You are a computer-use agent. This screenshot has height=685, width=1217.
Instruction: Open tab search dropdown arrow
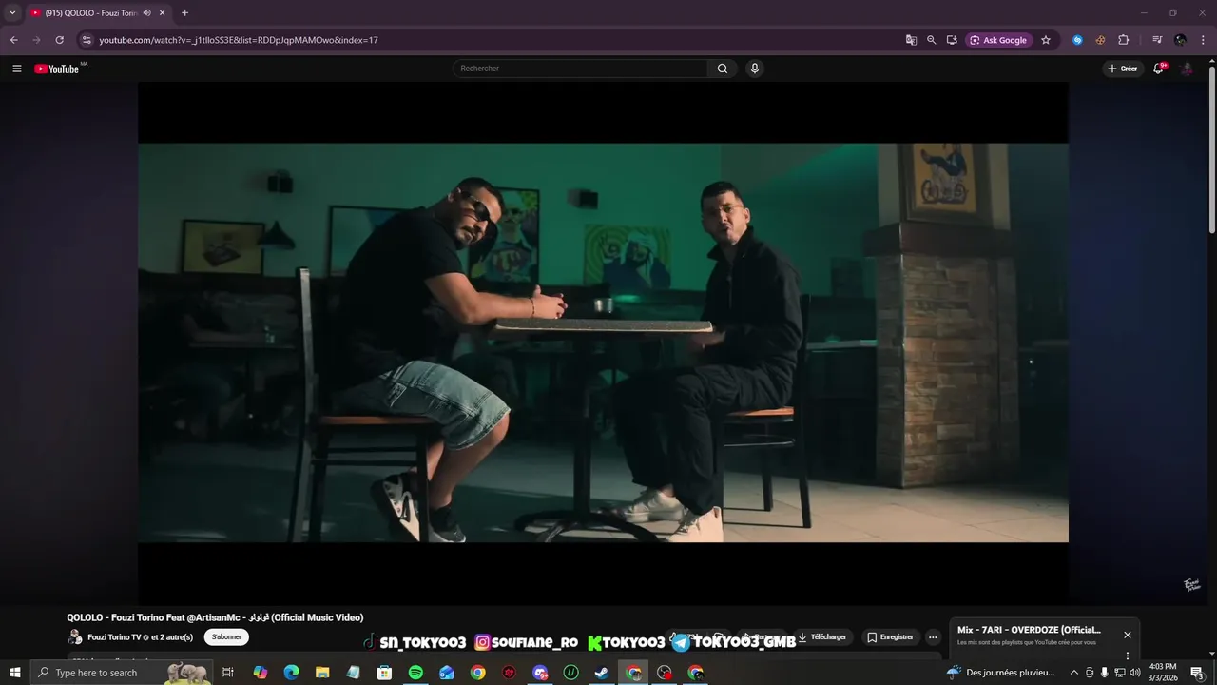pos(12,13)
